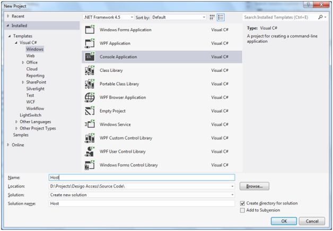
Task: Select the Web category in tree
Action: click(30, 56)
